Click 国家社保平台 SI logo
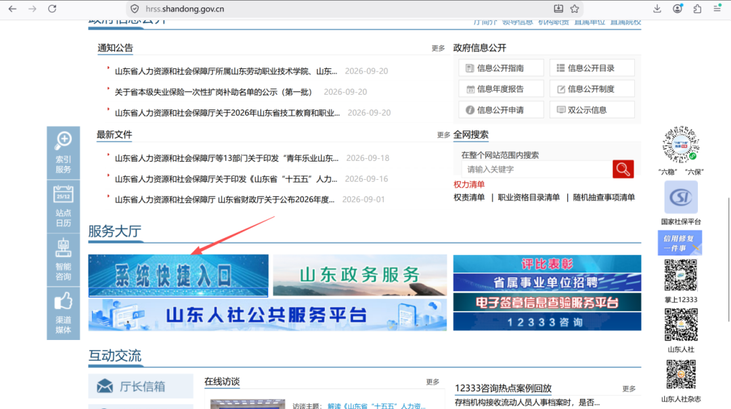This screenshot has height=409, width=731. pos(681,197)
